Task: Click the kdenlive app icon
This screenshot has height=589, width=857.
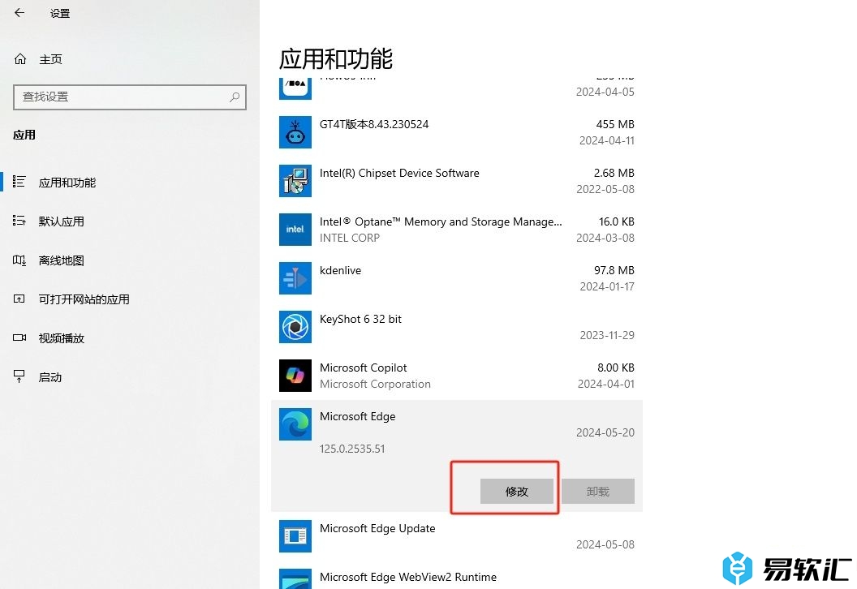Action: point(295,278)
